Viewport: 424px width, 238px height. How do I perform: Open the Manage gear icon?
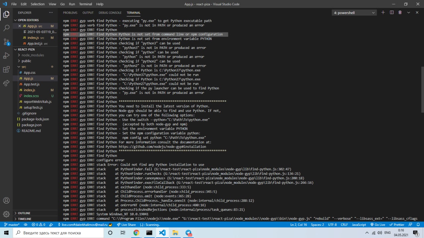(x=6, y=214)
